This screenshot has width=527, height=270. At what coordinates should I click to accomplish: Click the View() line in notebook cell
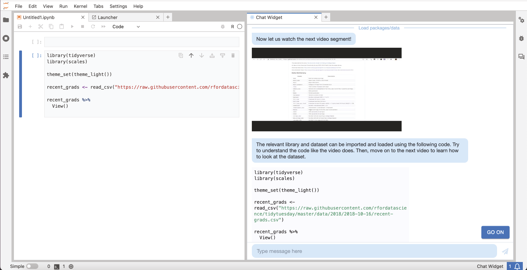point(60,106)
